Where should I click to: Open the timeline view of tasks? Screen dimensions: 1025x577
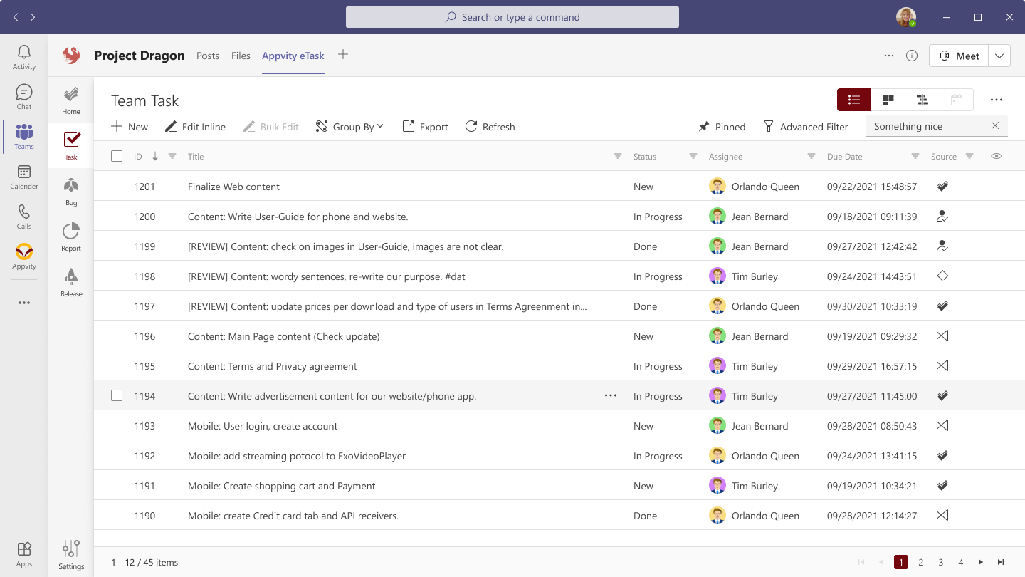[922, 100]
